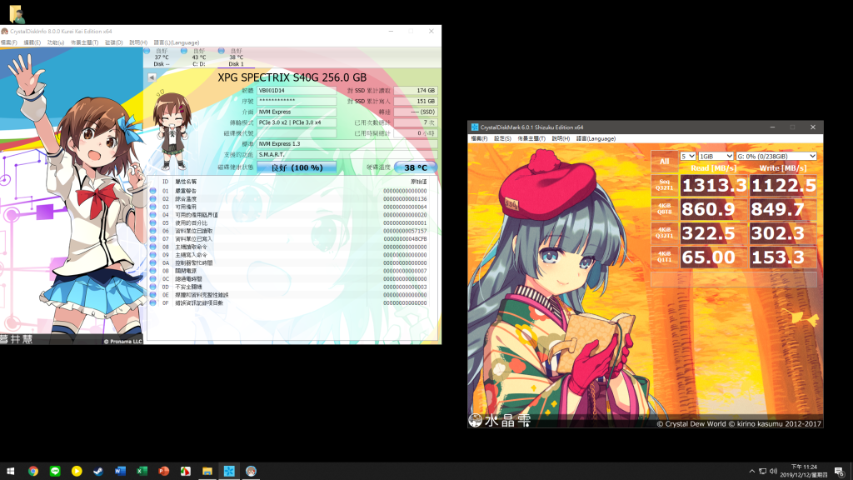Click status icon of attribute 0D
This screenshot has width=853, height=480.
[x=153, y=287]
